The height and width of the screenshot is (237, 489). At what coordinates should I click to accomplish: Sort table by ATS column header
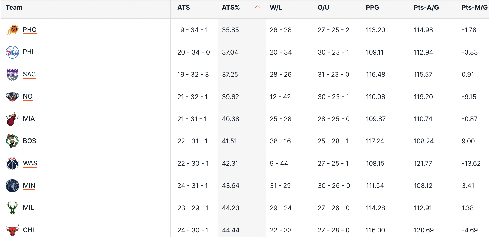click(x=184, y=8)
